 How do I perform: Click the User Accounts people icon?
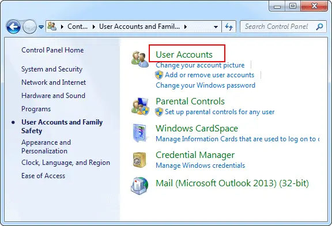(140, 59)
